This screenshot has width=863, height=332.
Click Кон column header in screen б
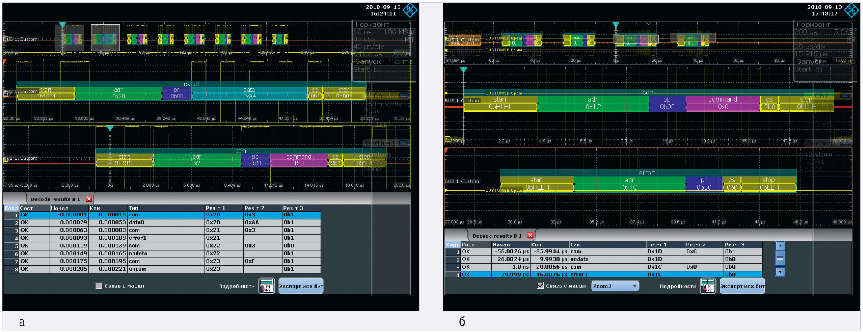(549, 244)
